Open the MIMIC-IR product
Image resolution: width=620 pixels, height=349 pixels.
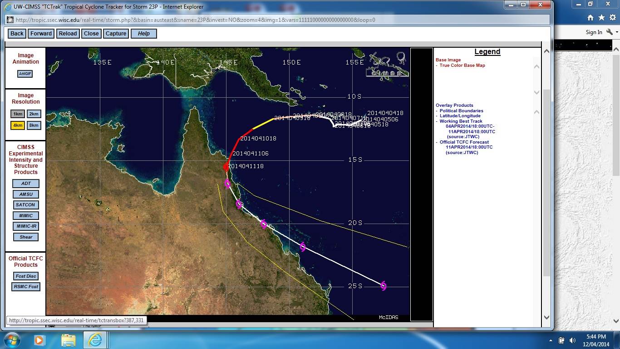(x=26, y=226)
